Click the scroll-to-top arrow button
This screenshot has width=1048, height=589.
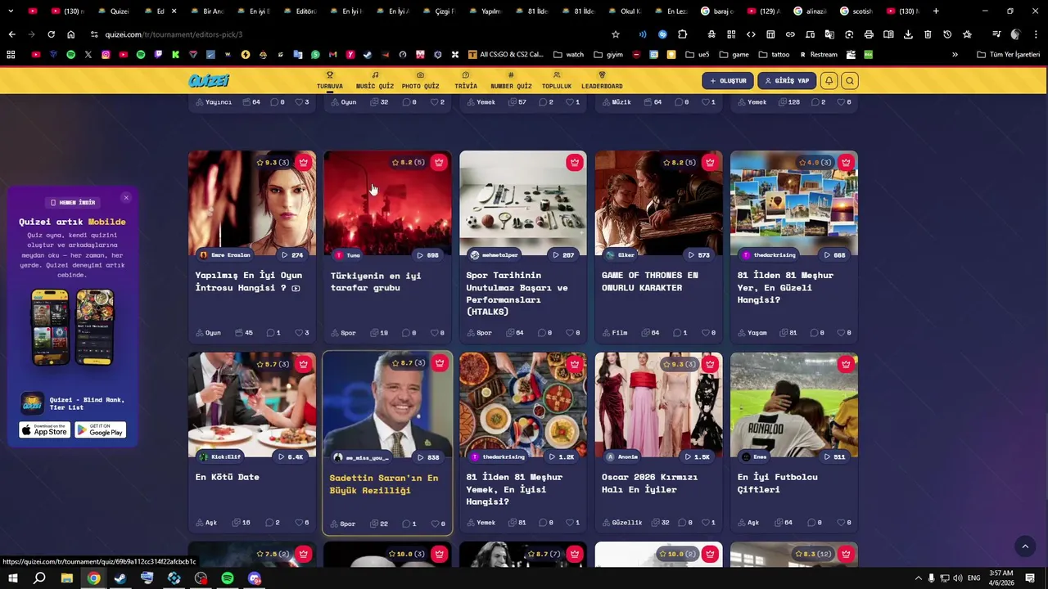tap(1025, 546)
